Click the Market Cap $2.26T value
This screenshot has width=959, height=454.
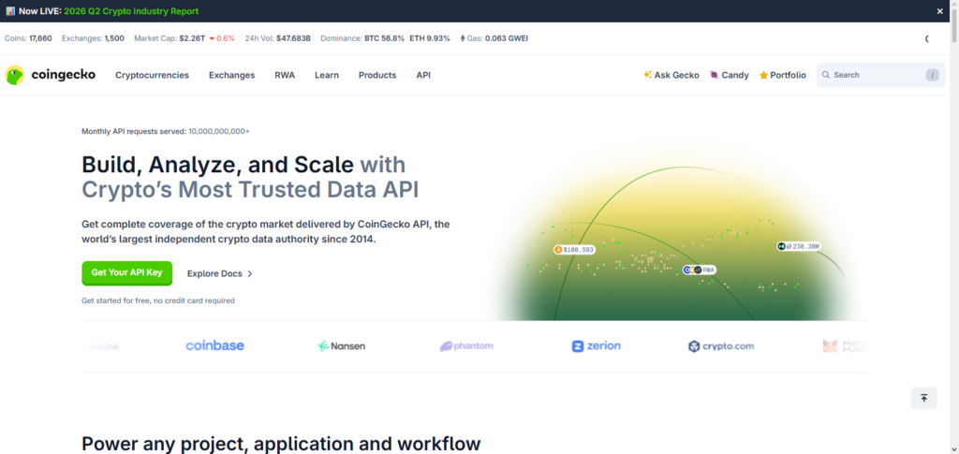coord(192,38)
